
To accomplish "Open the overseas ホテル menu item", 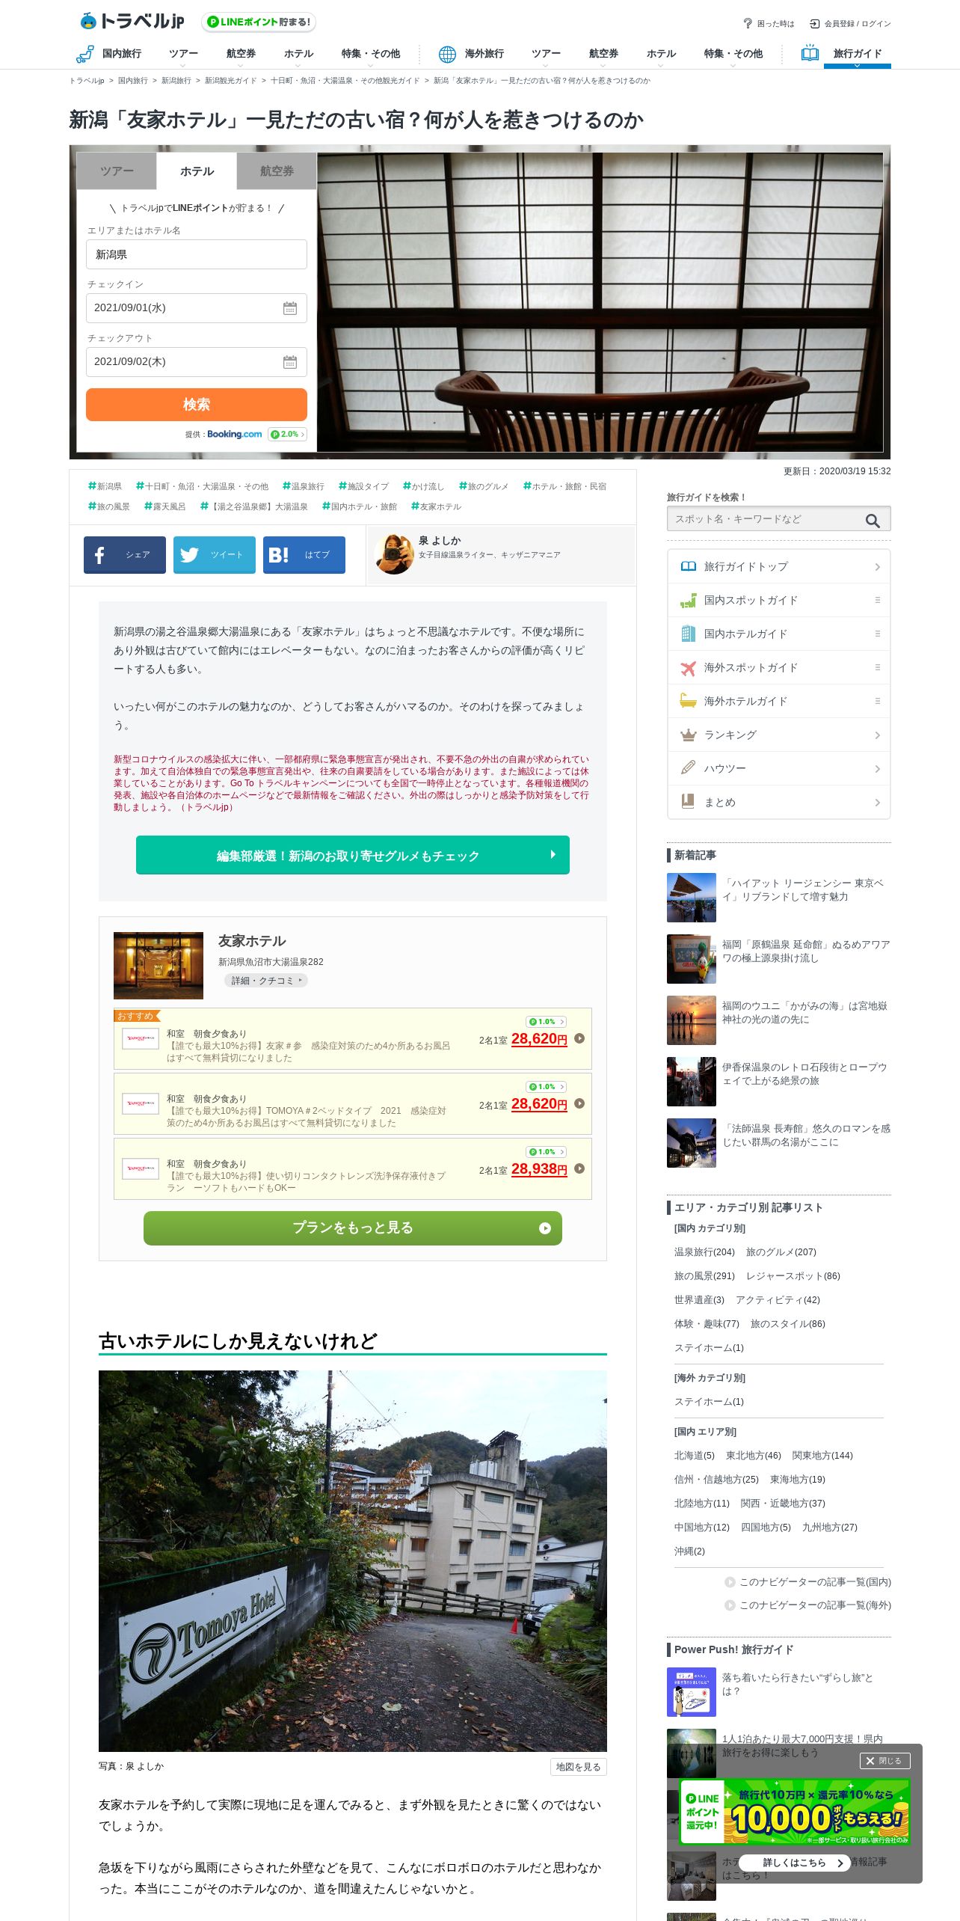I will coord(661,54).
